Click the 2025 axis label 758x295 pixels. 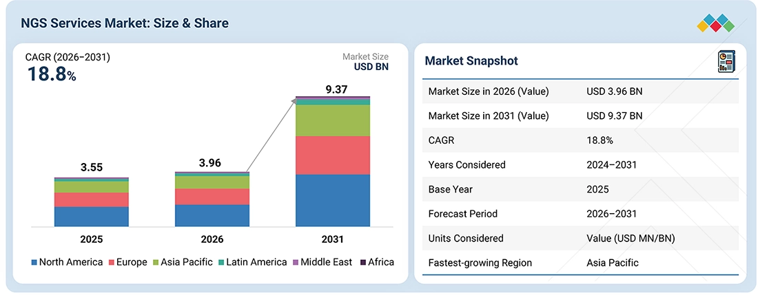click(x=92, y=239)
